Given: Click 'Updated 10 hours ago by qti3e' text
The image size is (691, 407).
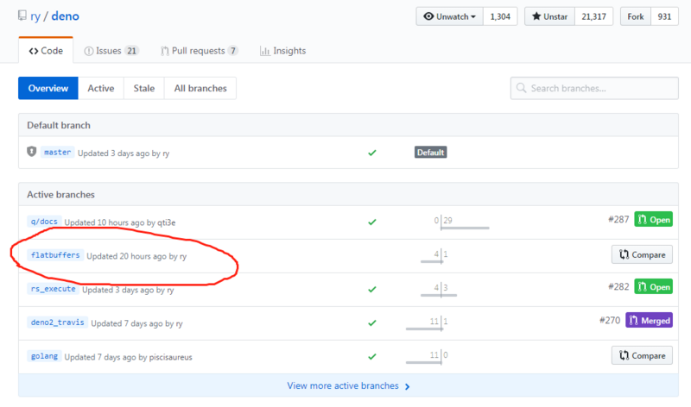Looking at the screenshot, I should 120,222.
